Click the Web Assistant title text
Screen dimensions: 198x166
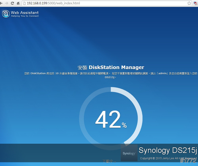click(x=25, y=12)
